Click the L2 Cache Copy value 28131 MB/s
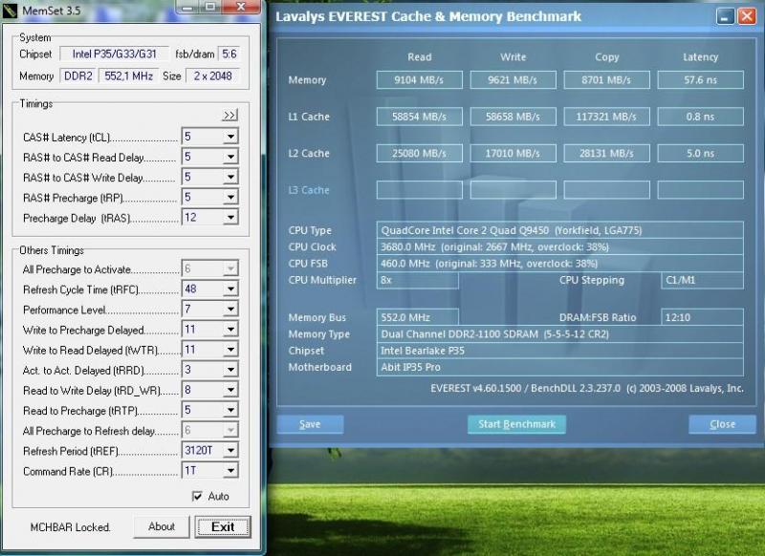Viewport: 765px width, 556px height. click(x=607, y=154)
